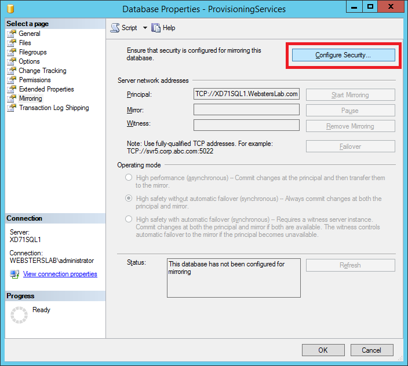Screen dimensions: 408x366
Task: Click the Help toolbar icon
Action: 156,28
